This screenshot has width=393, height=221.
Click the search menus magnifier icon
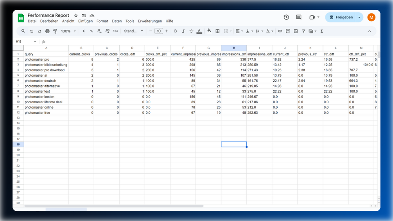(x=23, y=31)
